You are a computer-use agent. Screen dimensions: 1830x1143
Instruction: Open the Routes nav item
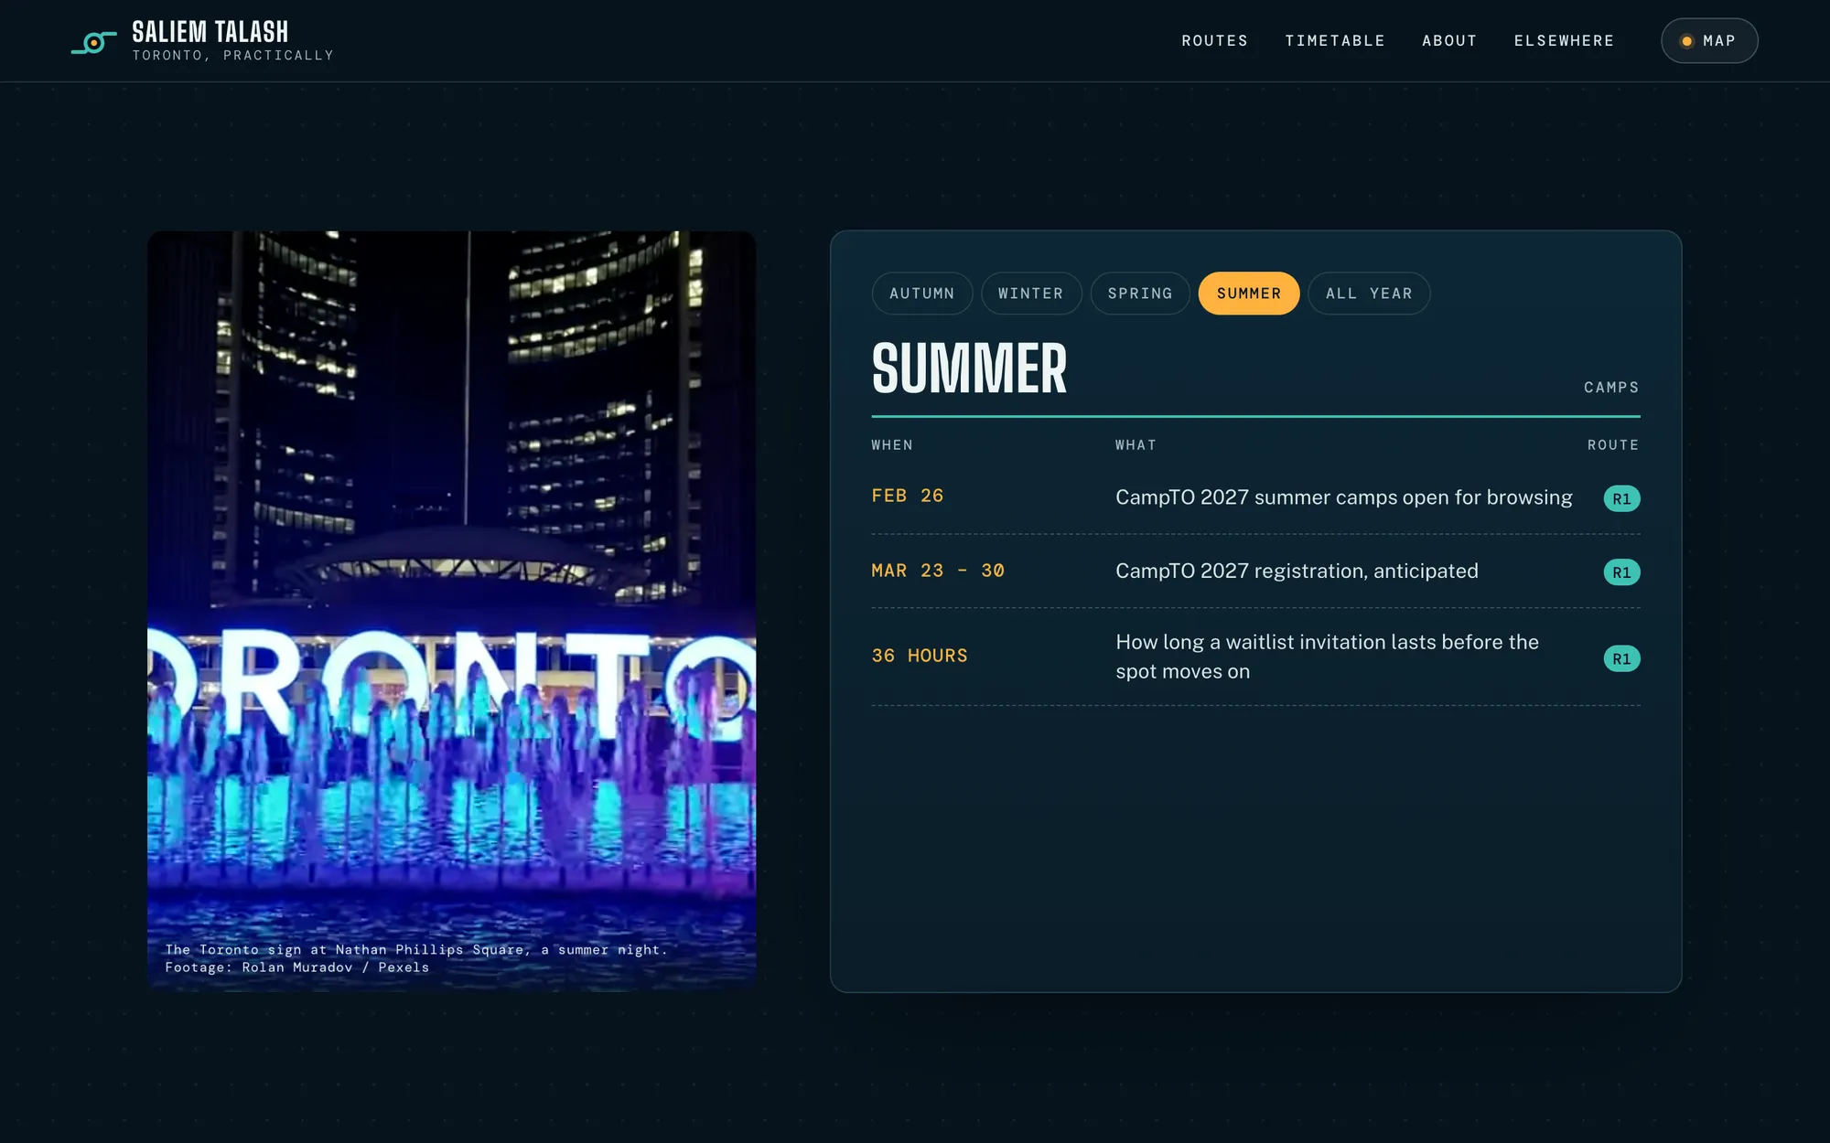(x=1214, y=41)
